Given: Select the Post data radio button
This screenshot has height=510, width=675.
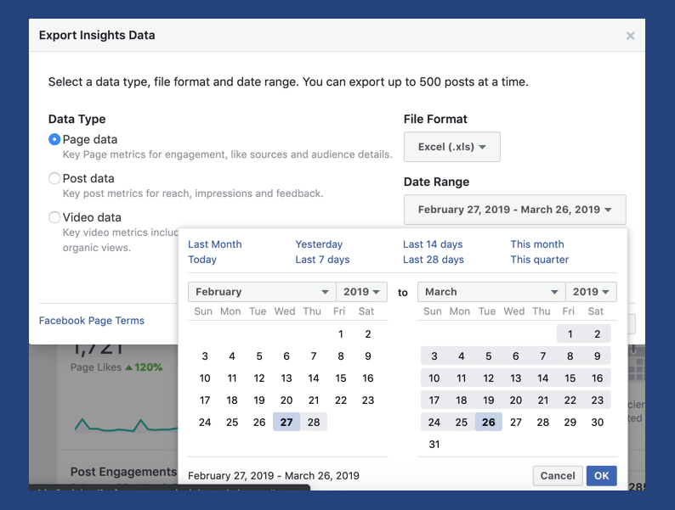Looking at the screenshot, I should [x=54, y=178].
